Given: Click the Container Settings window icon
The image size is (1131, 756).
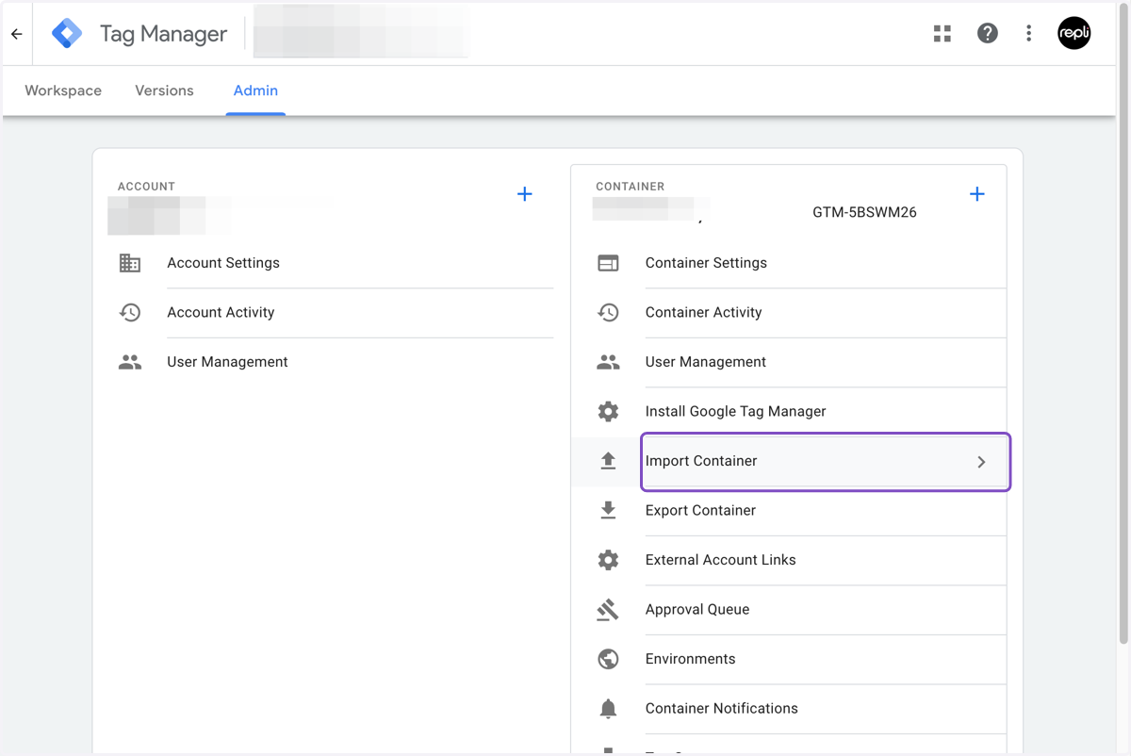Looking at the screenshot, I should point(608,263).
